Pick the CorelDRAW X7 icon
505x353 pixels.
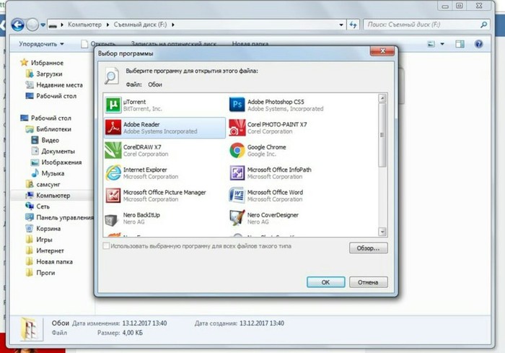click(113, 150)
